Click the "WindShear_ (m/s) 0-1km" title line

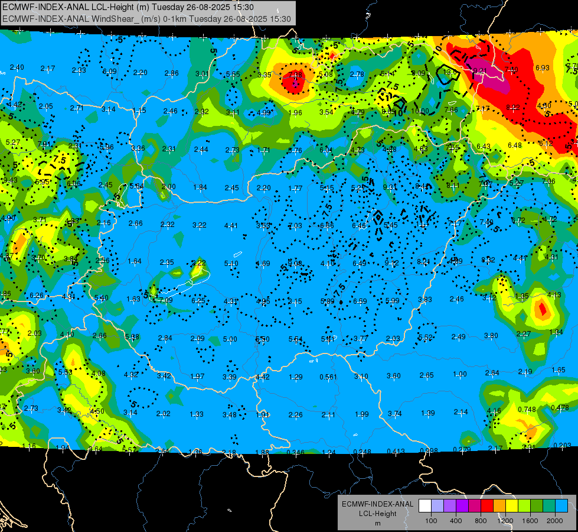pos(146,19)
